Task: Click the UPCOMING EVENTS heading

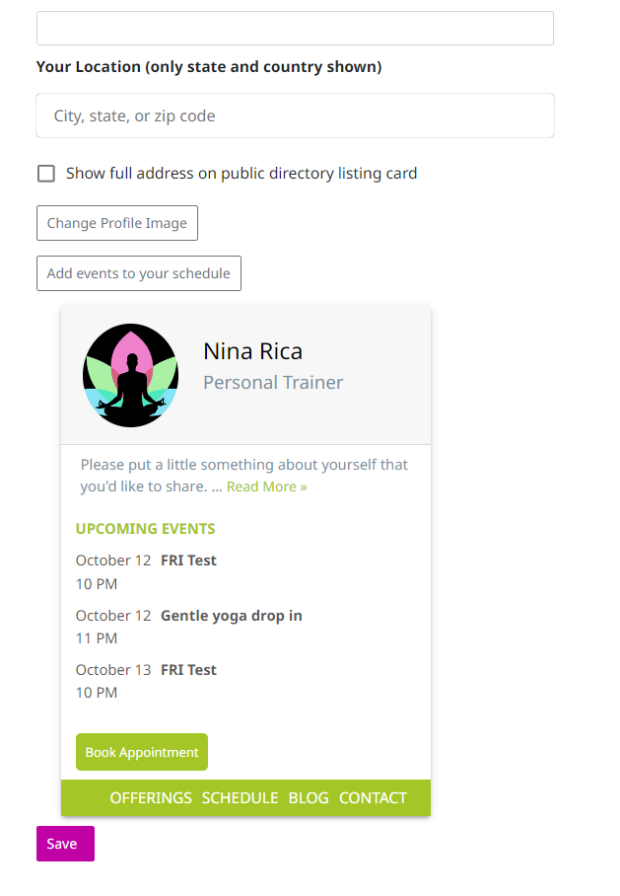Action: 146,529
